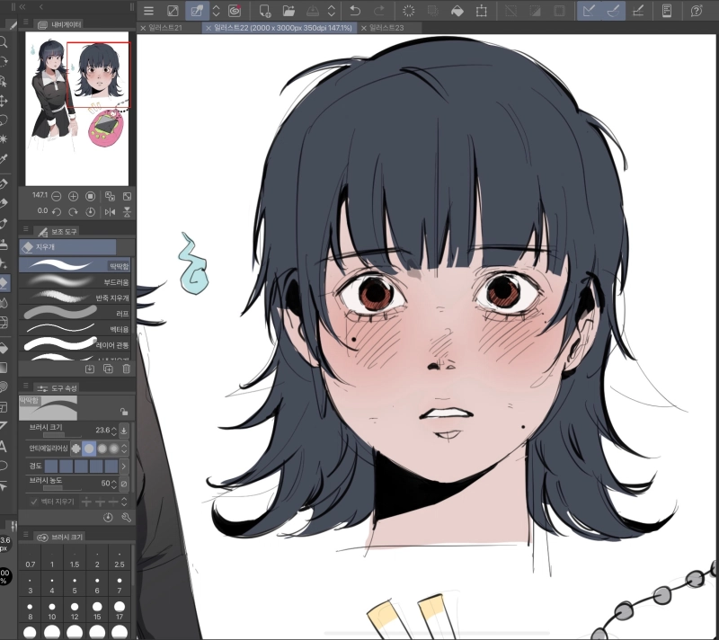The height and width of the screenshot is (640, 719).
Task: Pick the 러프 eraser sub tool
Action: [72, 313]
